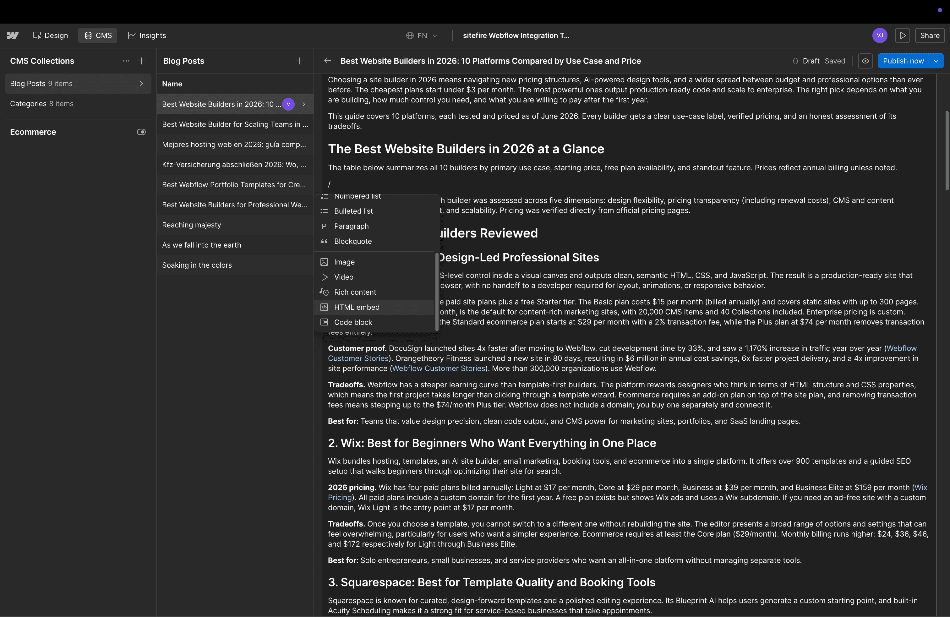Viewport: 950px width, 617px height.
Task: Click slash menu scrollbar
Action: pyautogui.click(x=437, y=292)
